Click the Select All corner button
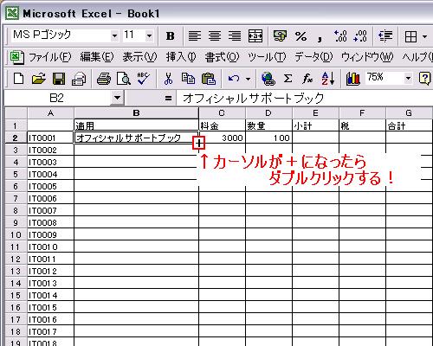This screenshot has height=346, width=433. [x=16, y=113]
